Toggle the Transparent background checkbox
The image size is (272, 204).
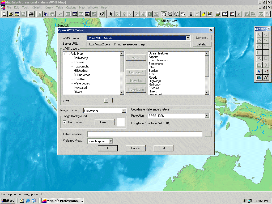(64, 122)
